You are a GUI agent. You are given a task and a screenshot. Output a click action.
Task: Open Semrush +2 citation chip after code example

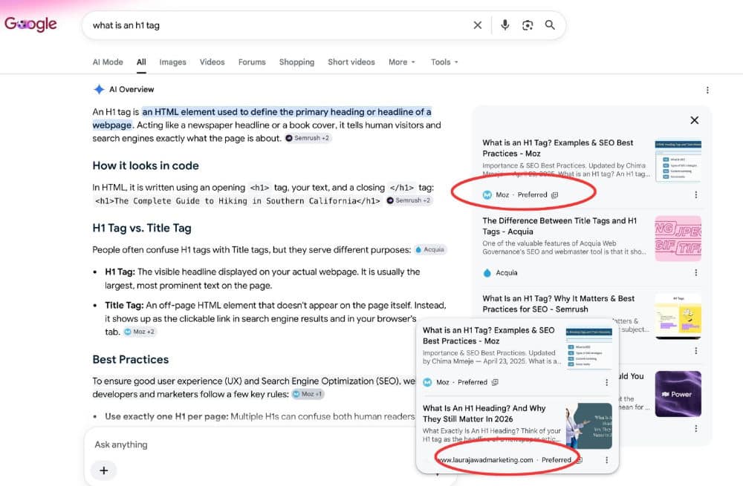tap(409, 200)
